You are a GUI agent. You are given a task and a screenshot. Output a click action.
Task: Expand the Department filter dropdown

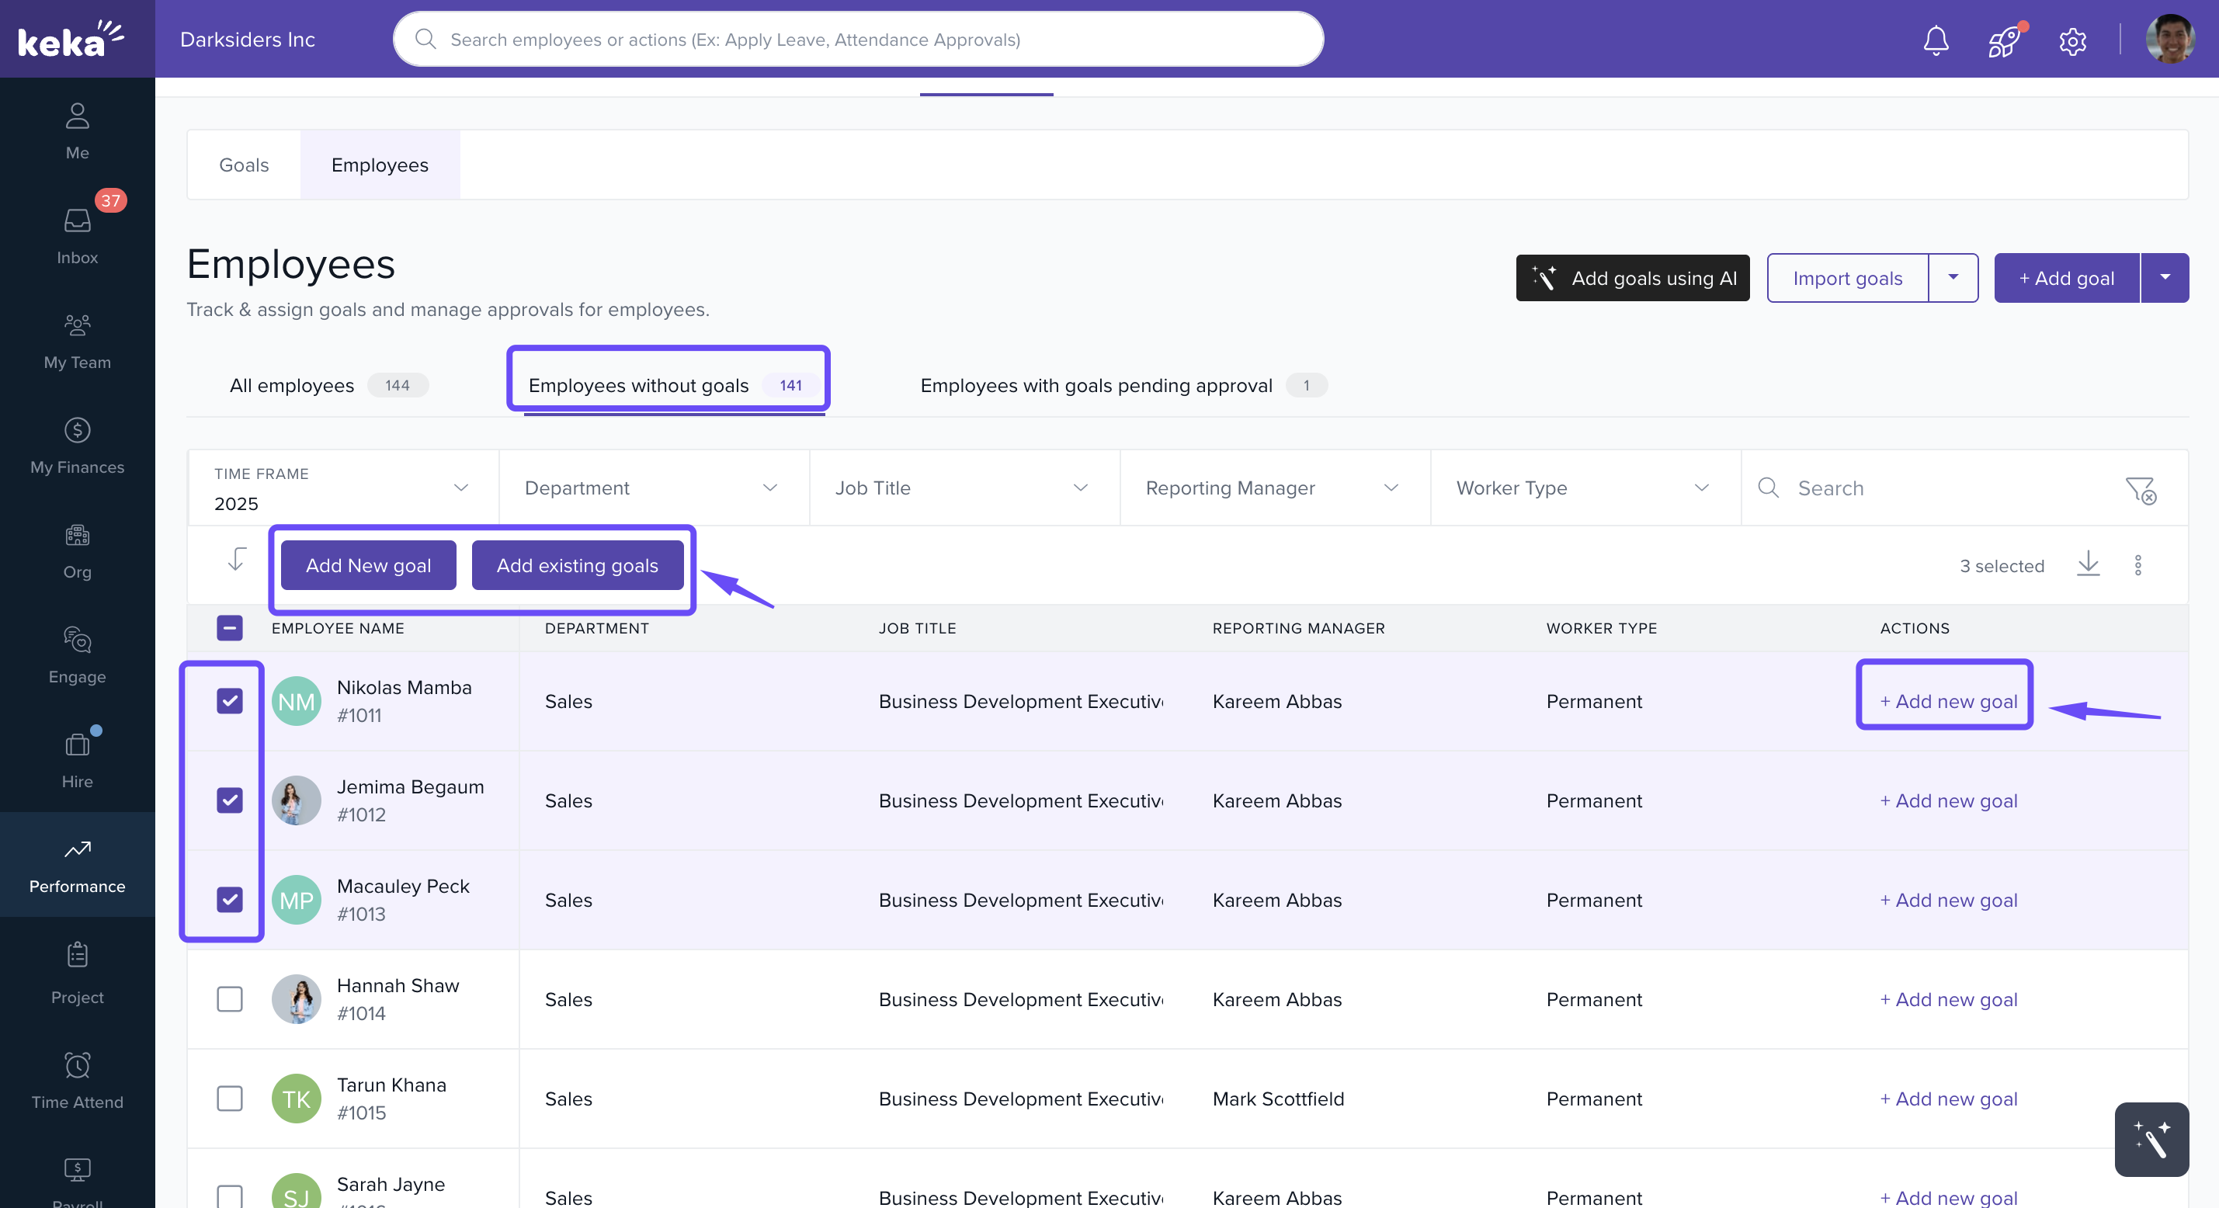(x=653, y=488)
